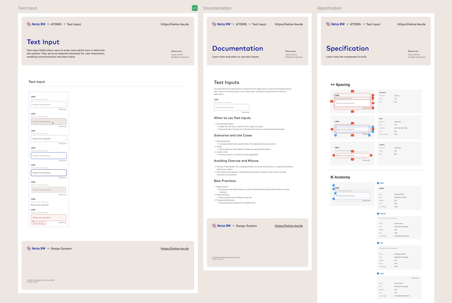Click the Netze BW logo in the Text Input frame footer
The height and width of the screenshot is (303, 452).
36,249
